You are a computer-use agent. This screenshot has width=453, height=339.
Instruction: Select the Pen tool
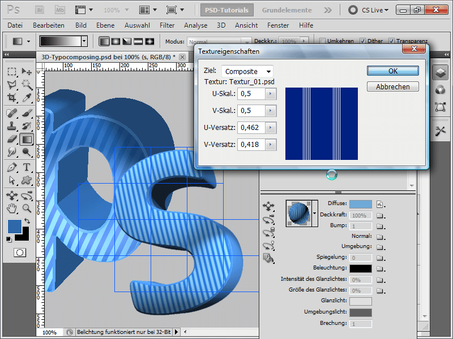(12, 167)
